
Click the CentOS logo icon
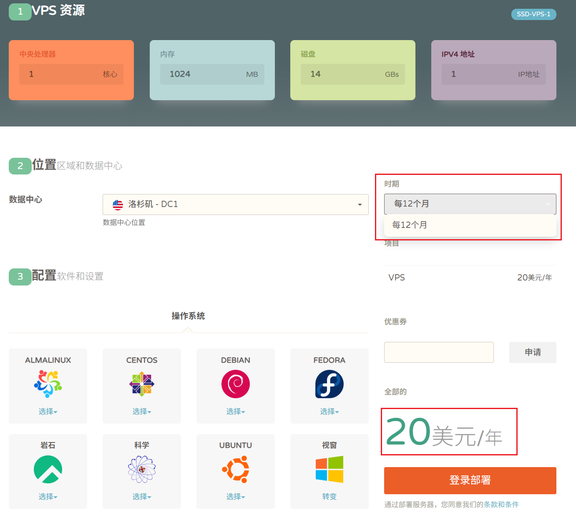pos(142,384)
